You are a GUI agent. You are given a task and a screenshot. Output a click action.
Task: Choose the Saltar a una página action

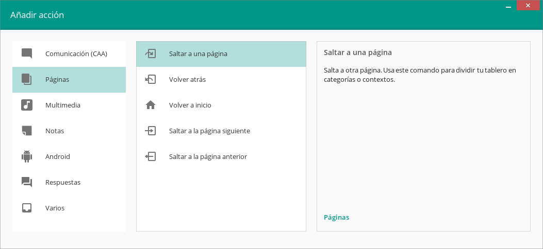[x=221, y=54]
